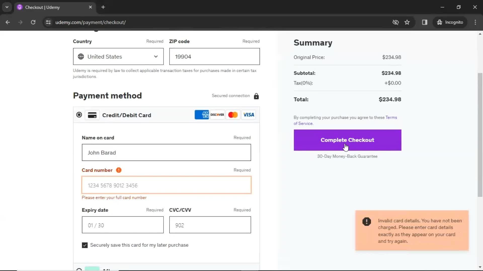Click the invalid card details alert icon
The height and width of the screenshot is (271, 483).
366,221
